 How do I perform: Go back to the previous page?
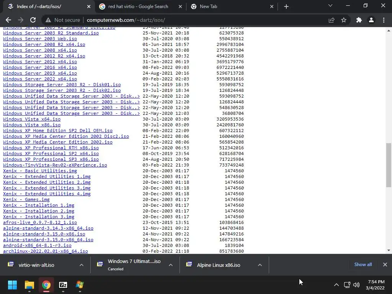(8, 20)
